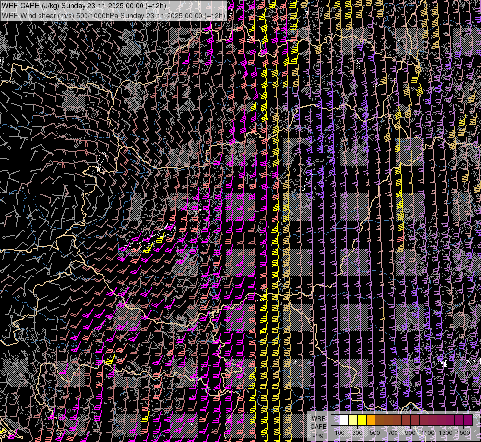Select the 900 legend scale label

(410, 433)
